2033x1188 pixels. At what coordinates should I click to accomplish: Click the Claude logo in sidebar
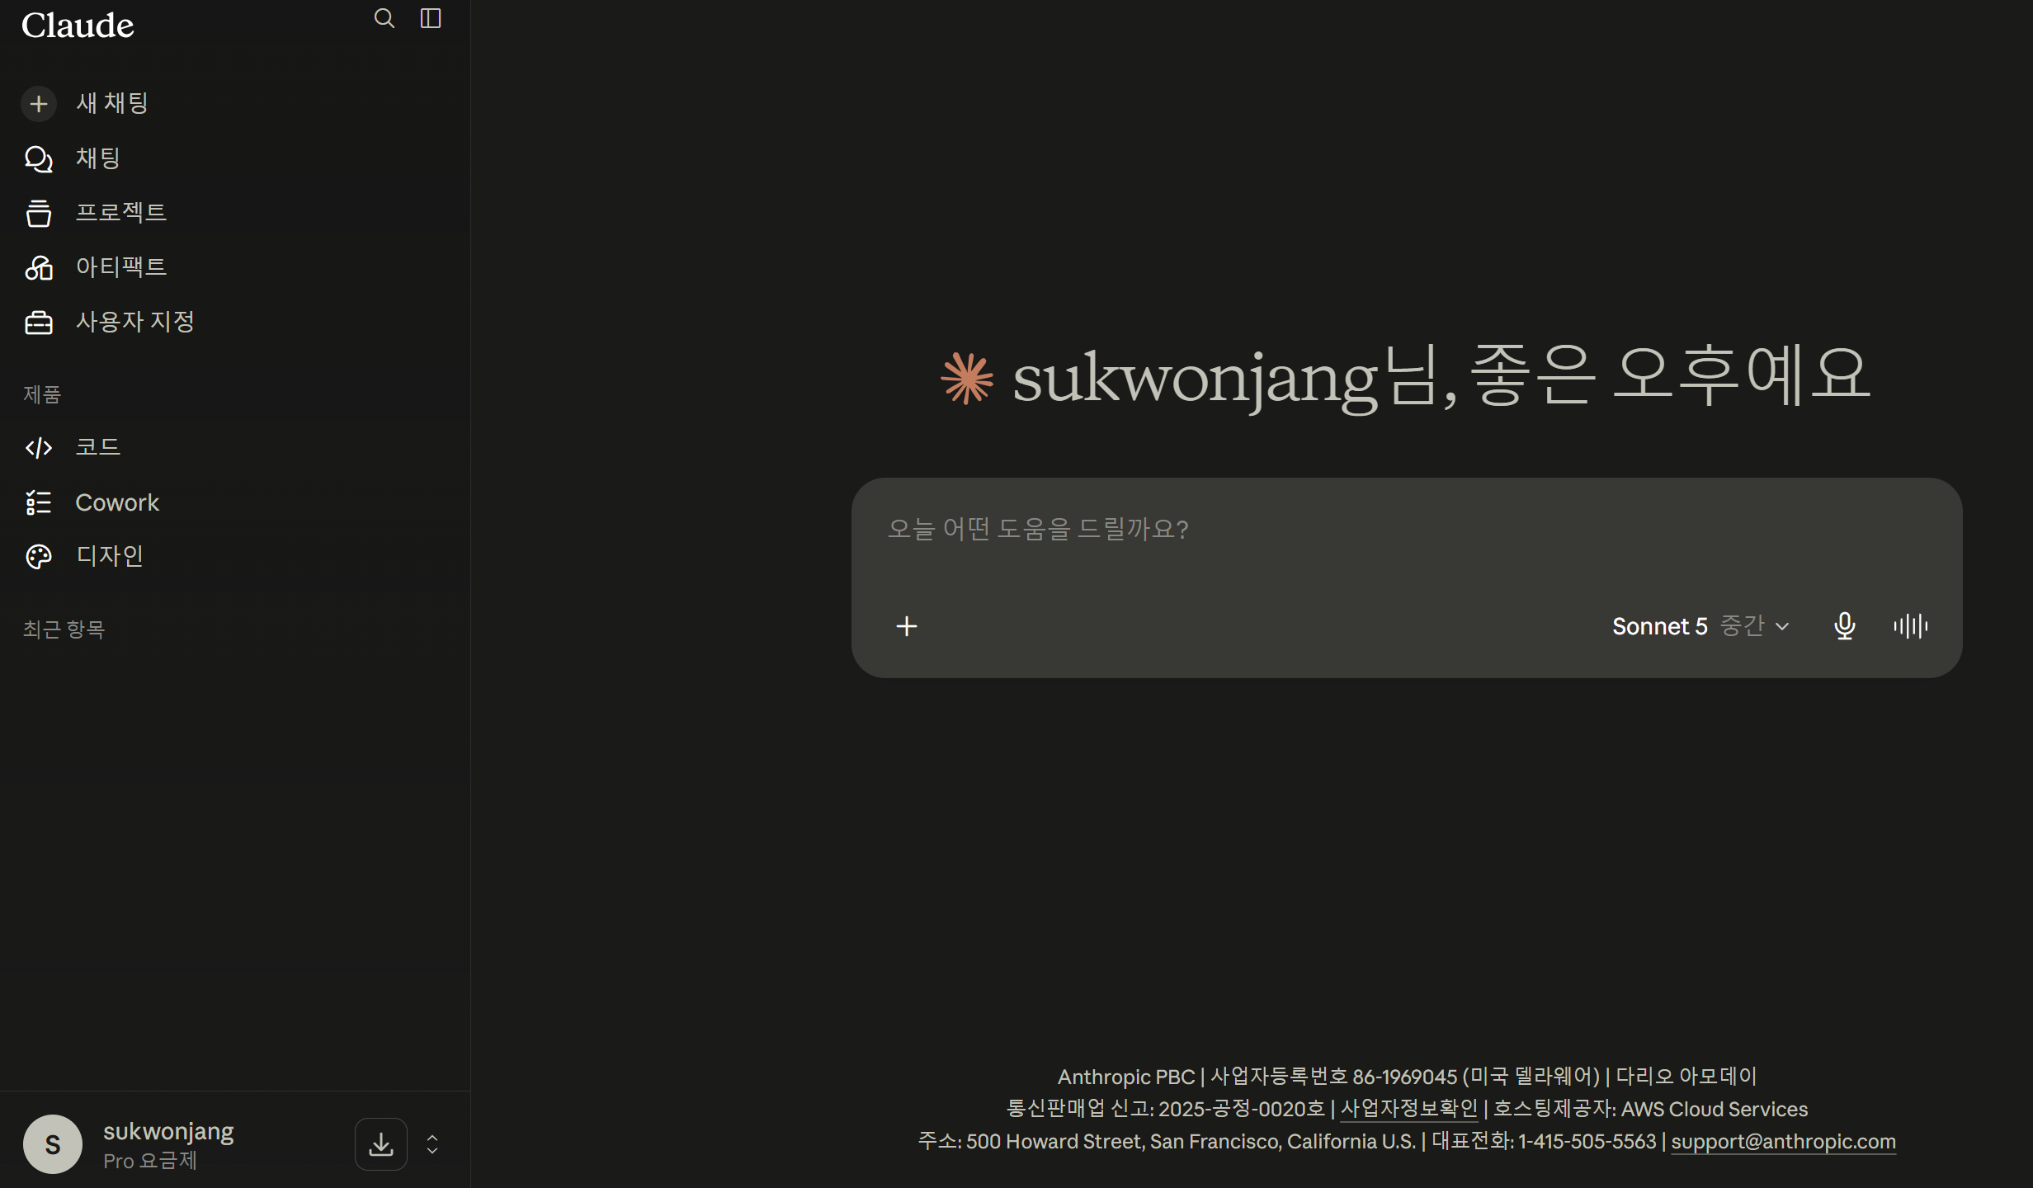coord(78,26)
